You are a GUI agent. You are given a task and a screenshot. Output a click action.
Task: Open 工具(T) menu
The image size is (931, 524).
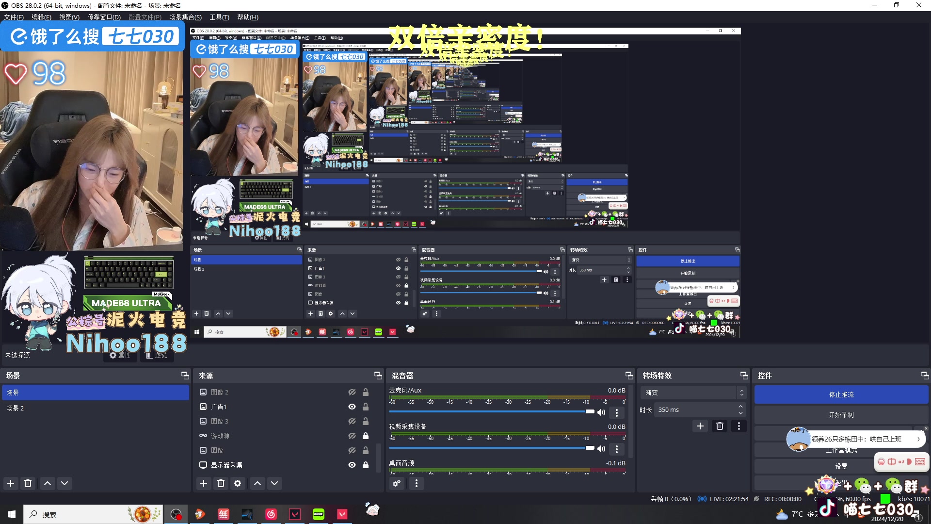(x=219, y=17)
